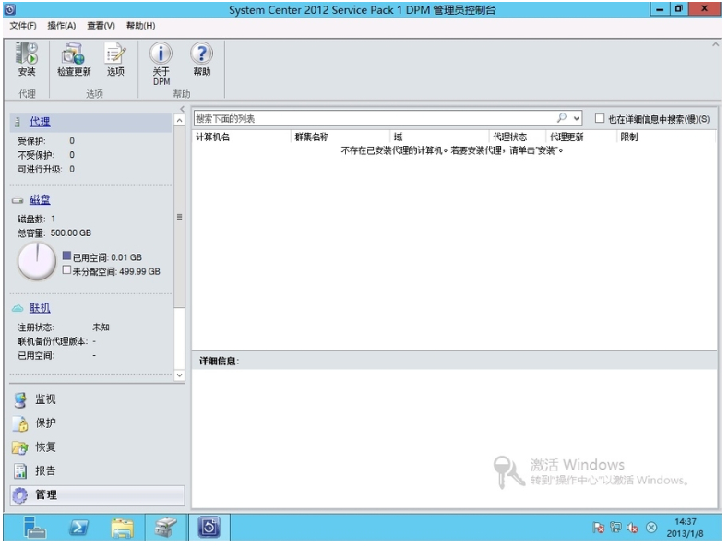Image resolution: width=728 pixels, height=547 pixels.
Task: Click the 详细信息 pane header
Action: coord(455,361)
